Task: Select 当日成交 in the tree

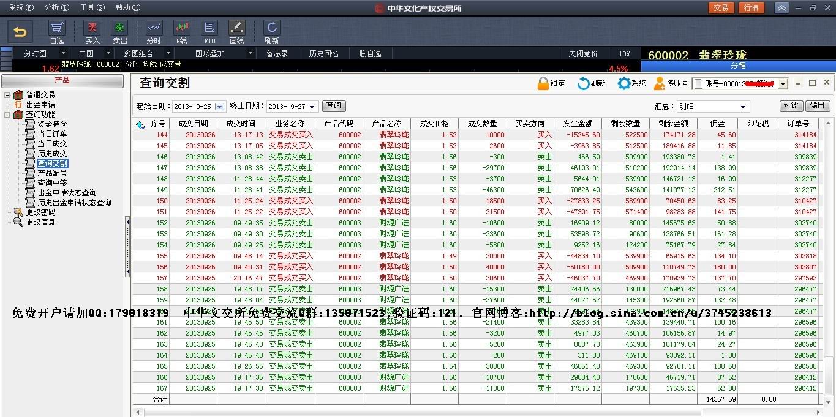Action: click(52, 143)
